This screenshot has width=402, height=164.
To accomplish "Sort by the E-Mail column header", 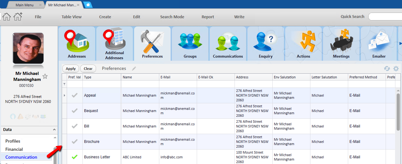I will coord(178,77).
